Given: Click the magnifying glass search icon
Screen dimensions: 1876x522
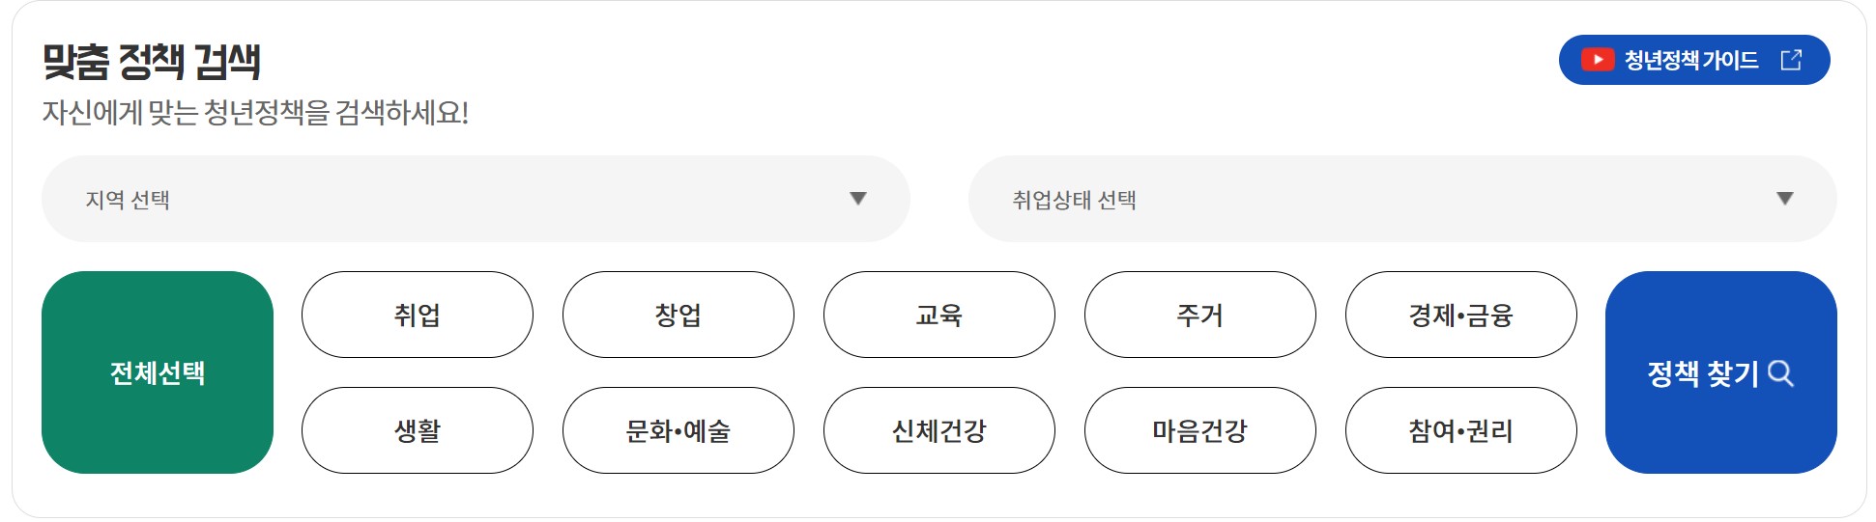Looking at the screenshot, I should point(1780,373).
